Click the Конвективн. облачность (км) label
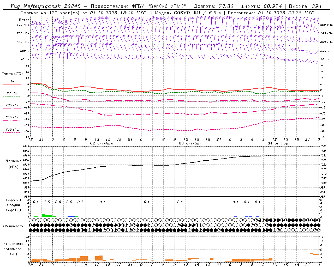 (13, 249)
